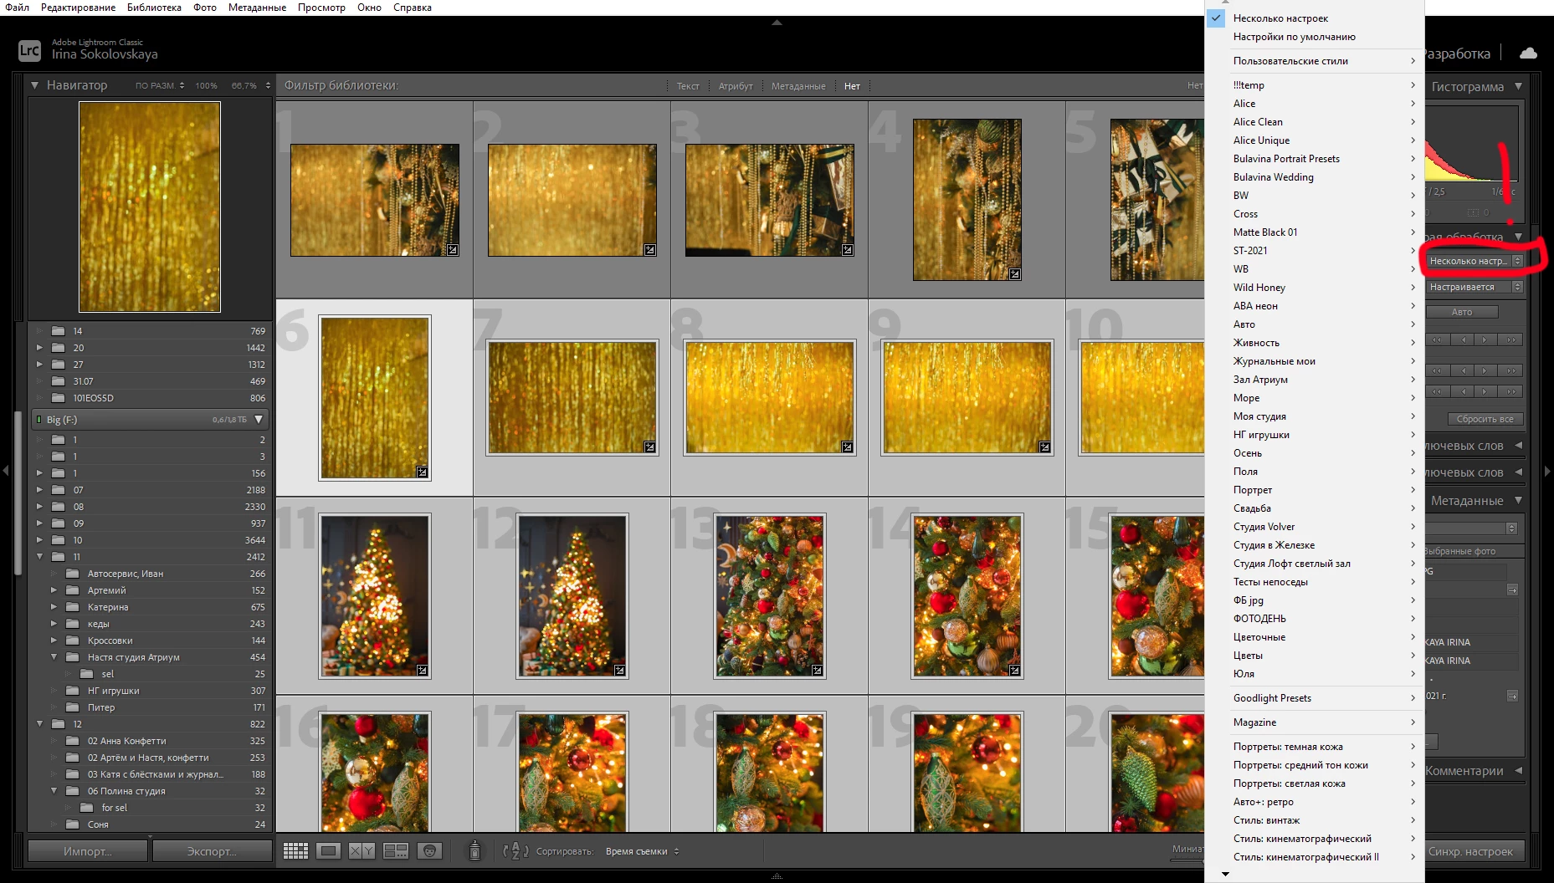The width and height of the screenshot is (1554, 883).
Task: Click the Lrc logo icon
Action: [x=29, y=50]
